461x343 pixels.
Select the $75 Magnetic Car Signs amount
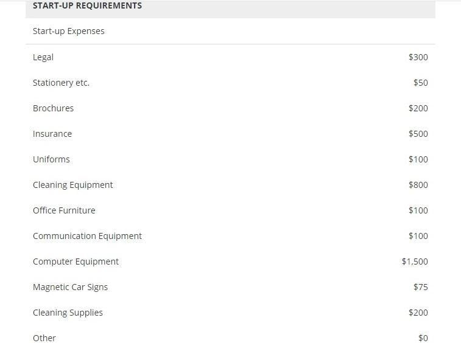pos(421,287)
